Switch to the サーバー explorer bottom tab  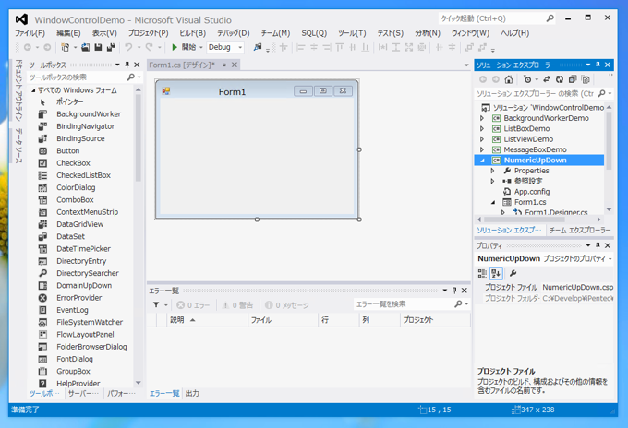[83, 394]
